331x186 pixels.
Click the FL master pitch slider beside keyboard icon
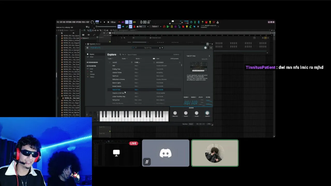pyautogui.click(x=106, y=26)
